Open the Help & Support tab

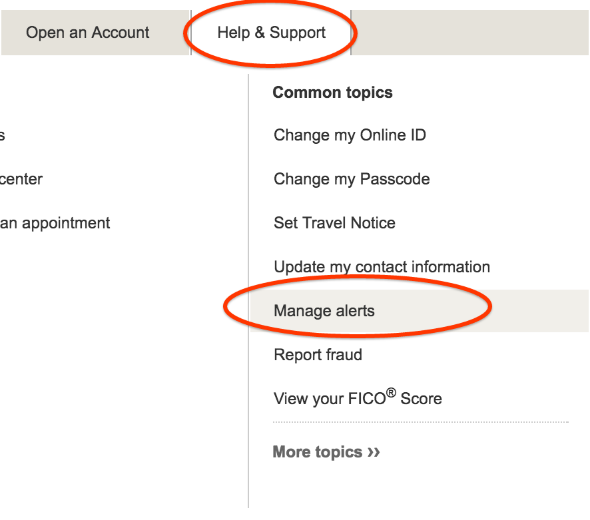(x=271, y=33)
